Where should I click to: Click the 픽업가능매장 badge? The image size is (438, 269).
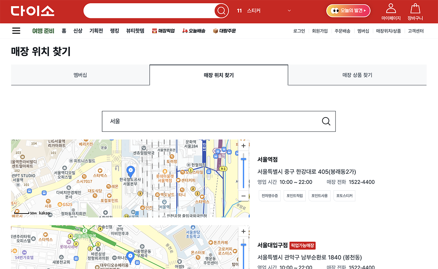(303, 245)
